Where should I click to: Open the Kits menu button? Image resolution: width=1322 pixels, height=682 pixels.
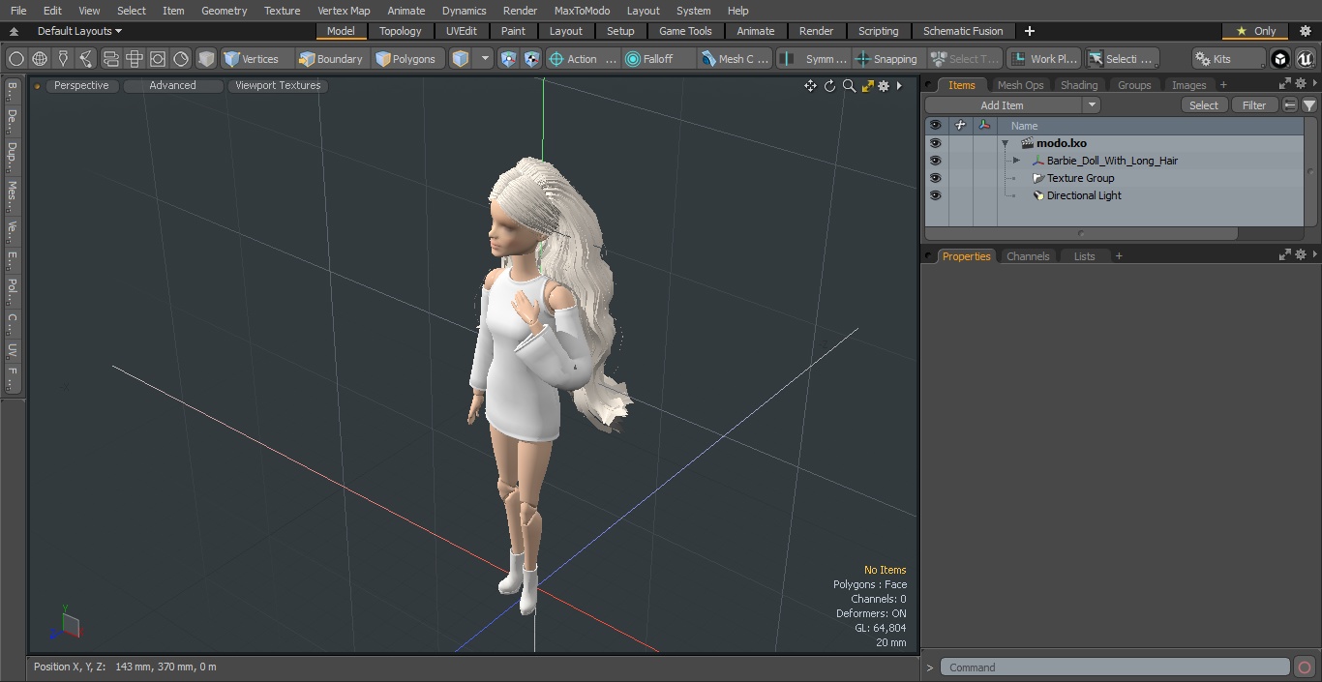[x=1227, y=59]
